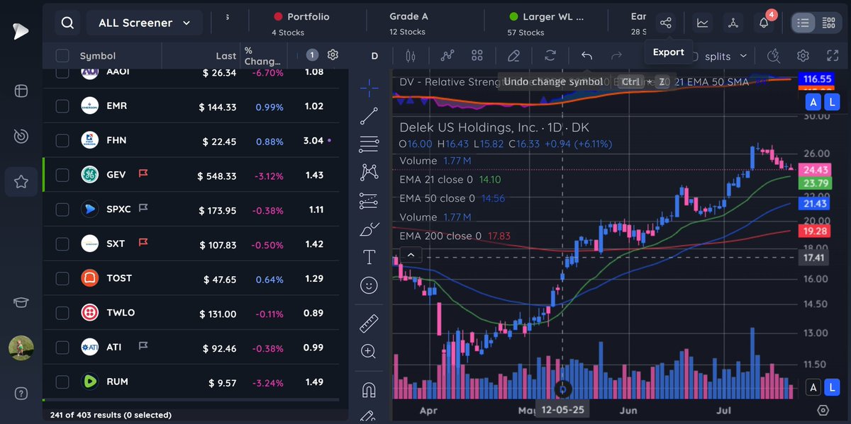
Task: Expand the splits dropdown chevron
Action: (x=743, y=56)
